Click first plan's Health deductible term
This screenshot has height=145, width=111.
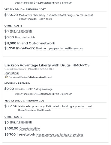pyautogui.click(x=21, y=31)
